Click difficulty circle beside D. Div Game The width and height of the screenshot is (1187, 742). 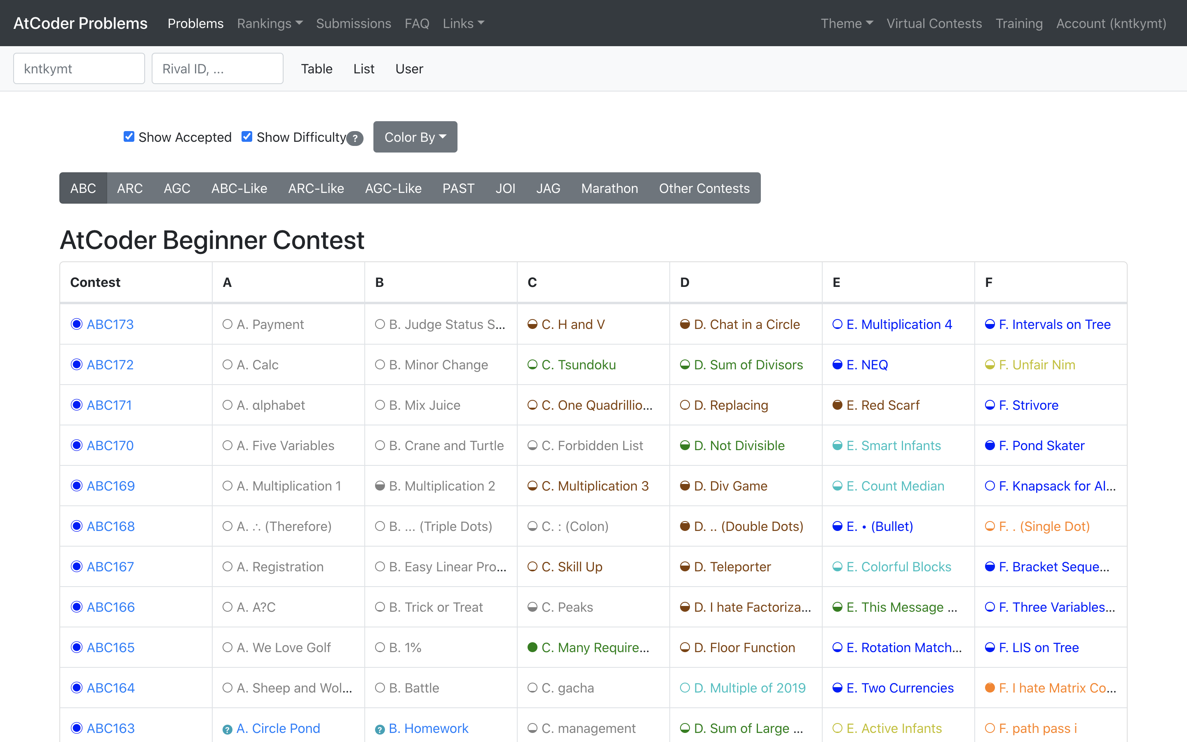point(685,486)
